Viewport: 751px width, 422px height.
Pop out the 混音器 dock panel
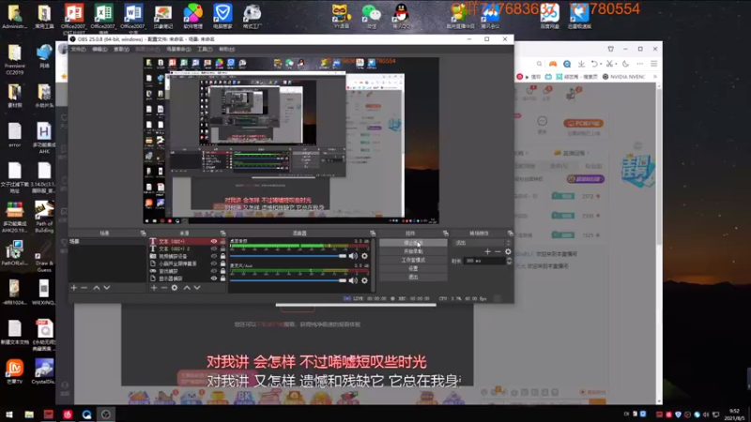373,233
